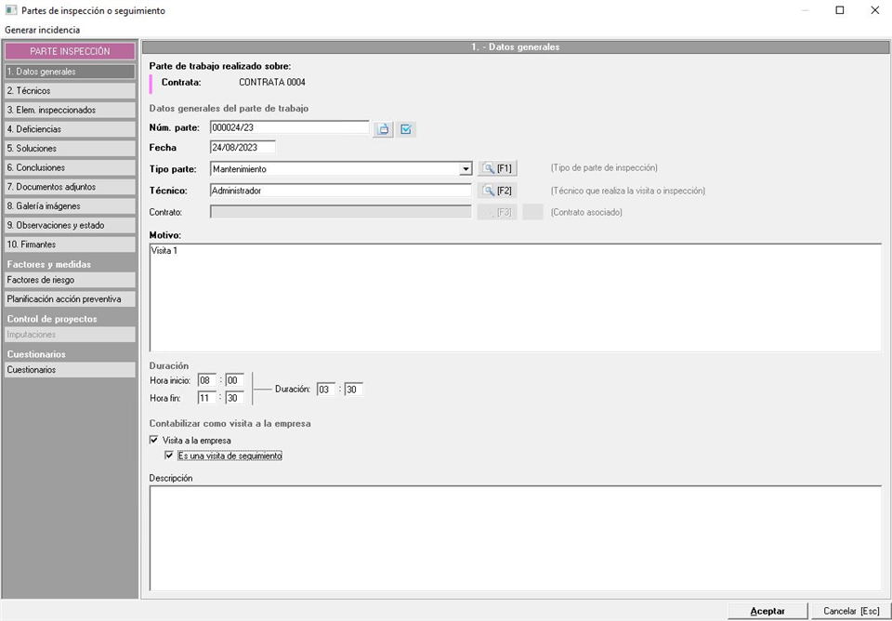892x621 pixels.
Task: Click the checkmark icon beside Núm. parte
Action: click(x=406, y=130)
